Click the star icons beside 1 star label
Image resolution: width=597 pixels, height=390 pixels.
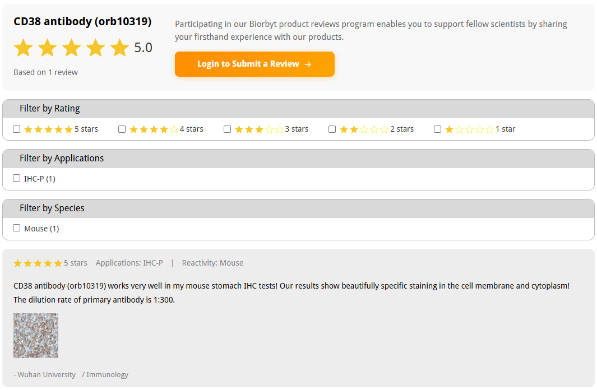pos(469,129)
